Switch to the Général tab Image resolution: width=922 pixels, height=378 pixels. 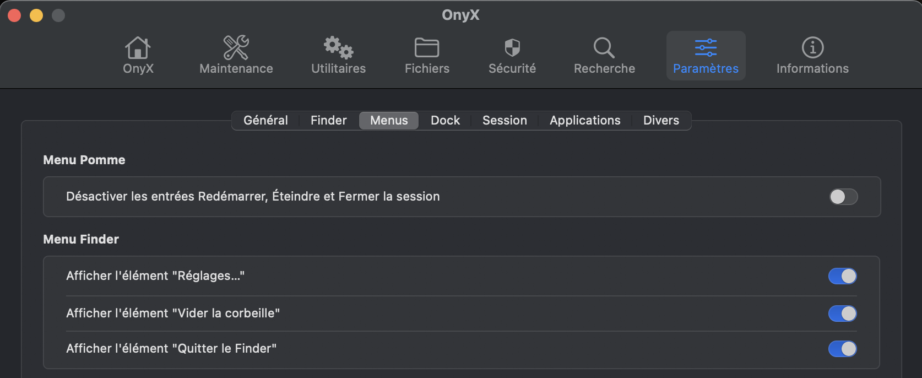265,120
